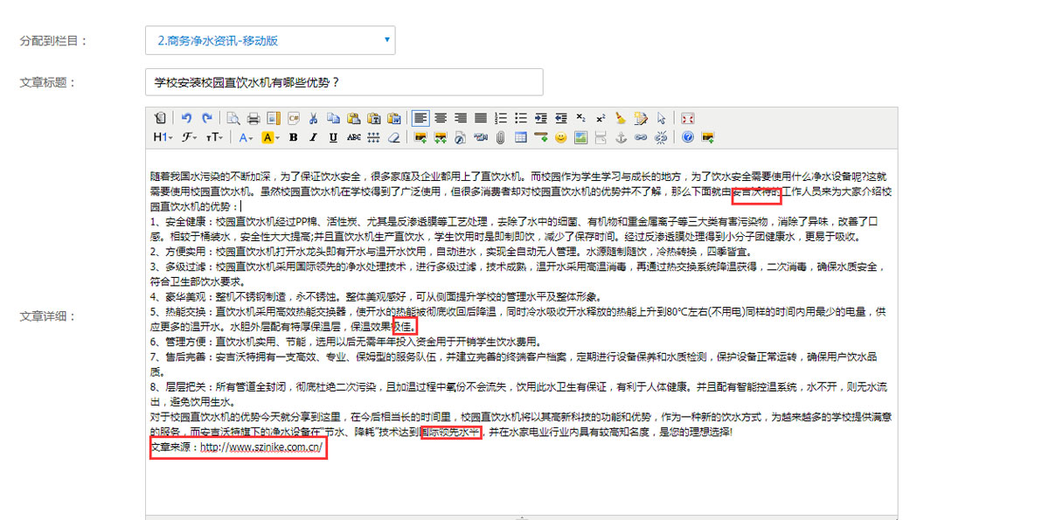This screenshot has width=1049, height=520.
Task: Redo the last undone edit
Action: (x=207, y=117)
